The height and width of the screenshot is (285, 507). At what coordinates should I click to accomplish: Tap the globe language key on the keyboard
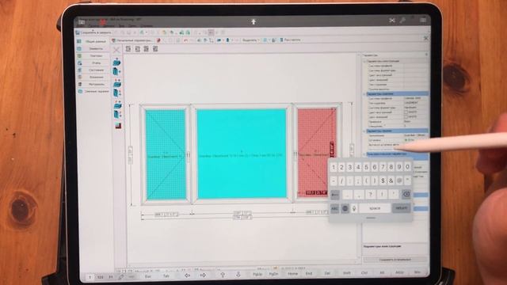click(345, 208)
